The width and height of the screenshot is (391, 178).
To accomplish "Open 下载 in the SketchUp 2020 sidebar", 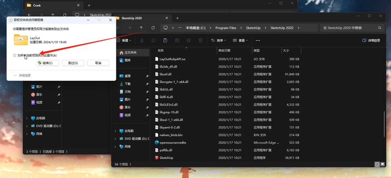I will coord(127,84).
